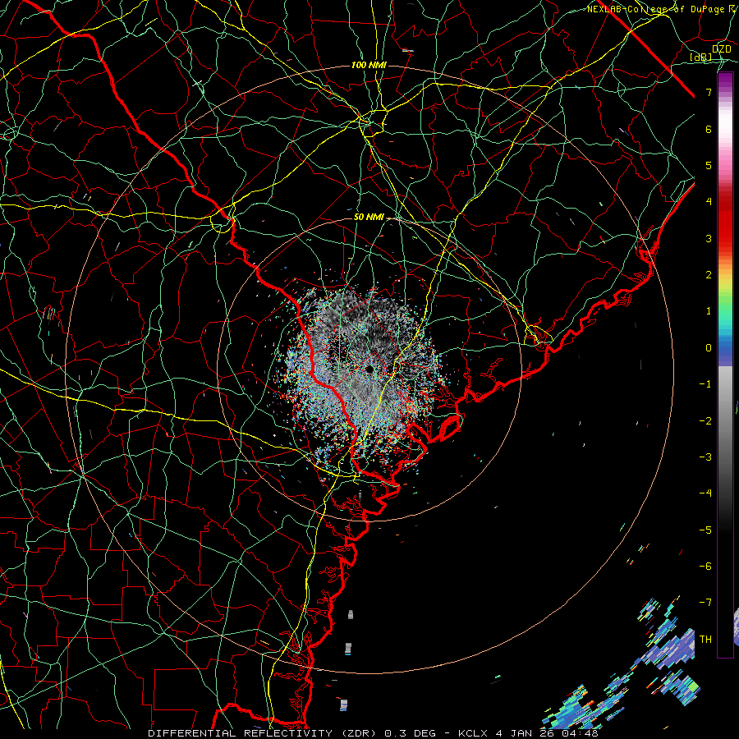Click the "1" value on the color scale
Viewport: 739px width, 739px height.
[709, 311]
